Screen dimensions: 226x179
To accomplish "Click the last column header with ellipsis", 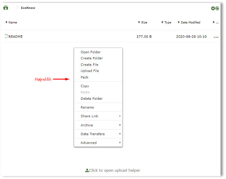I will pyautogui.click(x=216, y=22).
